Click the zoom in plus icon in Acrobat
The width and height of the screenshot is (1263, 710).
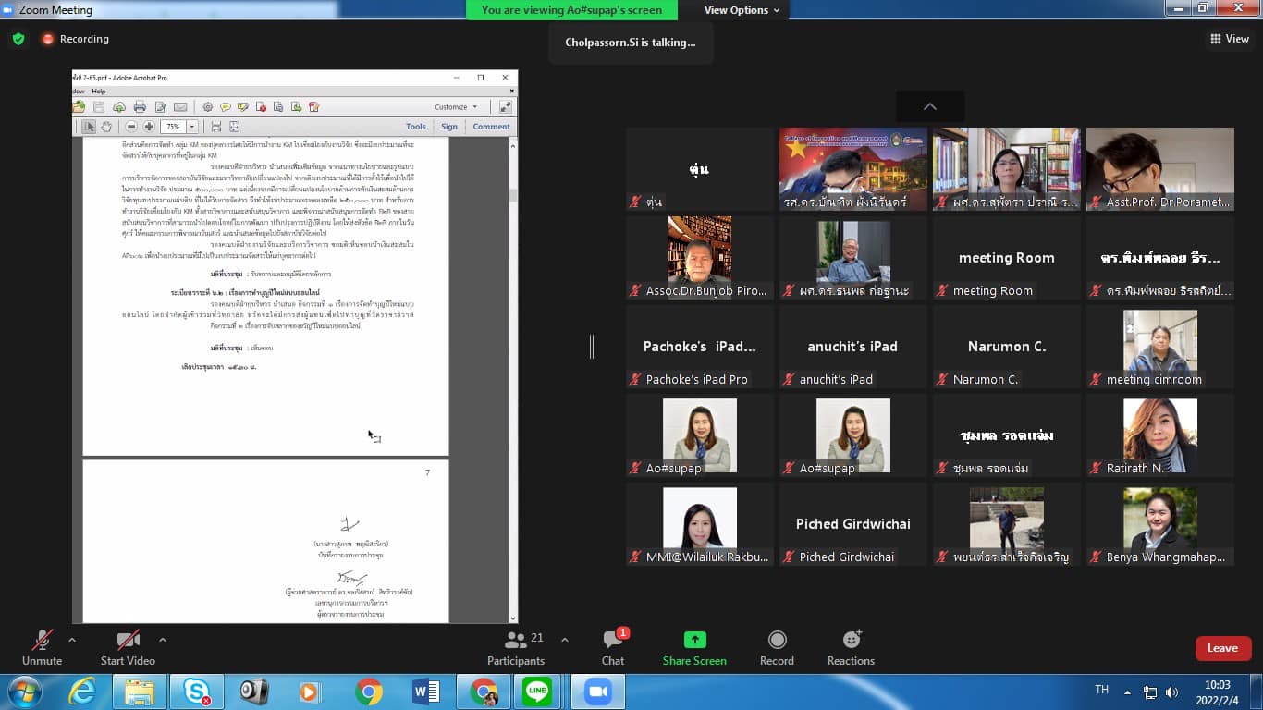pyautogui.click(x=149, y=127)
